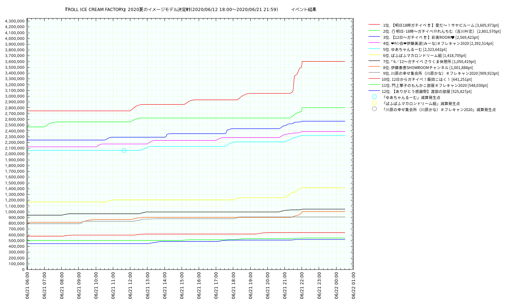
Task: Click the green line sample beside 2位 legend
Action: tap(374, 31)
